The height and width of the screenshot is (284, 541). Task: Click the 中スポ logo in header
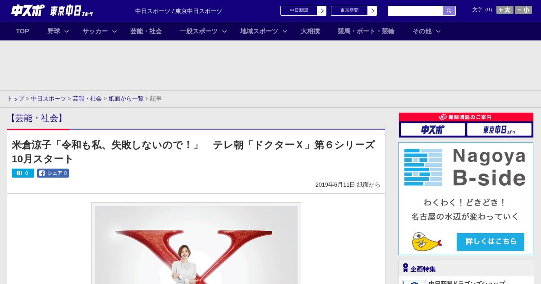coord(28,10)
